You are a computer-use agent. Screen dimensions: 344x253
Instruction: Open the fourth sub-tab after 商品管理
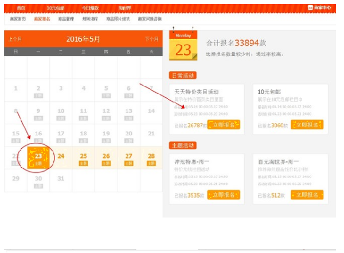point(90,19)
